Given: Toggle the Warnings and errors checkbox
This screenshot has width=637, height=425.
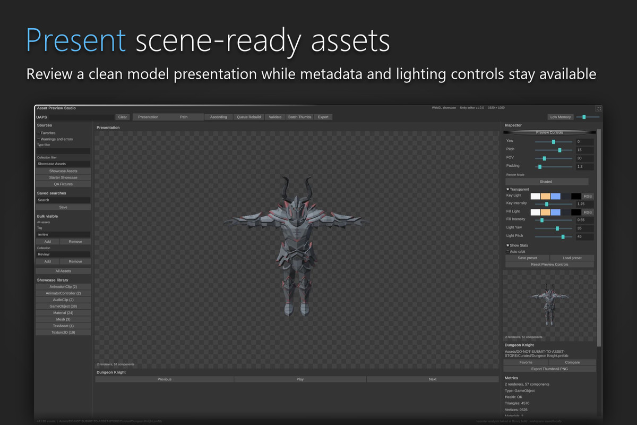Looking at the screenshot, I should [x=39, y=139].
